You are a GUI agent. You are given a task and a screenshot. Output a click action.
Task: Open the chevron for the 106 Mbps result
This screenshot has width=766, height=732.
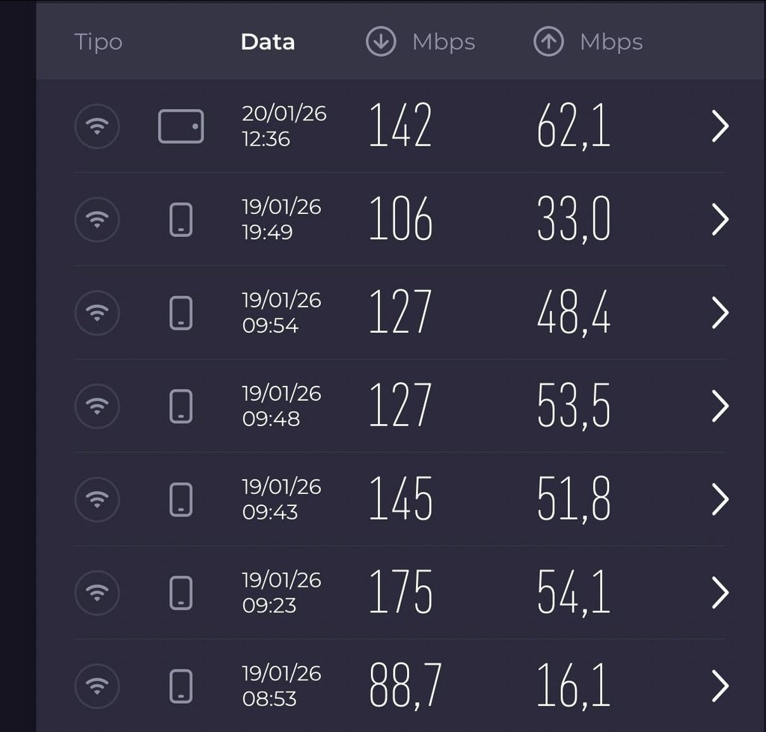tap(720, 220)
